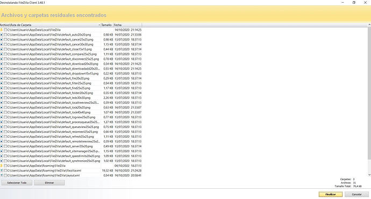Check the default_lock40x40.png checkbox
This screenshot has width=371, height=199.
point(5,112)
